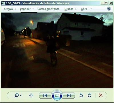Expand the Grabar dropdown arrow
Screen dimensions: 114x103
(75, 9)
